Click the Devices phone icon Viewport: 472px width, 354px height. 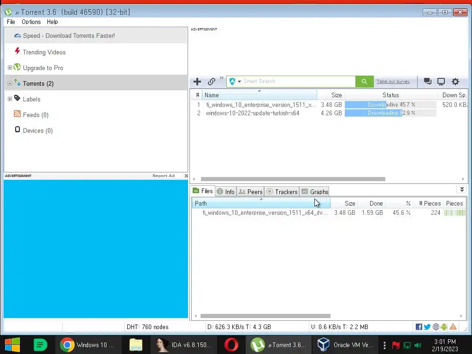[x=18, y=130]
